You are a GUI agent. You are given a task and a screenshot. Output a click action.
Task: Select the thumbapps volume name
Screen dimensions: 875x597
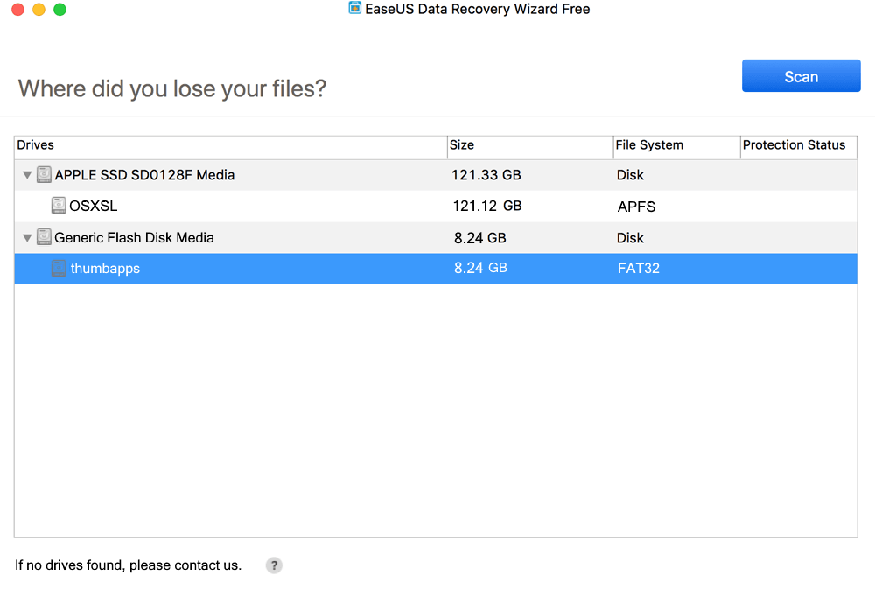click(105, 269)
